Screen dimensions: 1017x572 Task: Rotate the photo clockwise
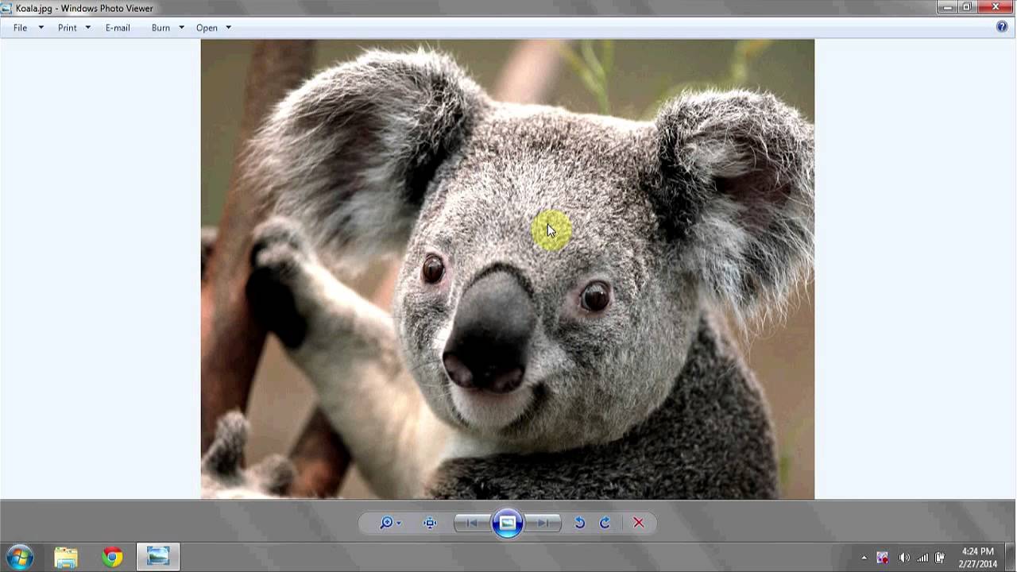point(605,523)
